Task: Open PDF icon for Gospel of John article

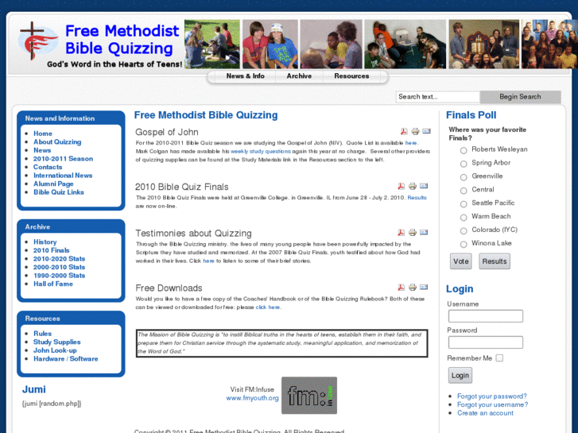Action: click(x=404, y=131)
